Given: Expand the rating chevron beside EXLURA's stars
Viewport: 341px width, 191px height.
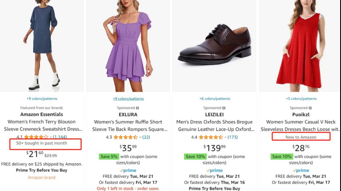Looking at the screenshot, I should pos(140,137).
